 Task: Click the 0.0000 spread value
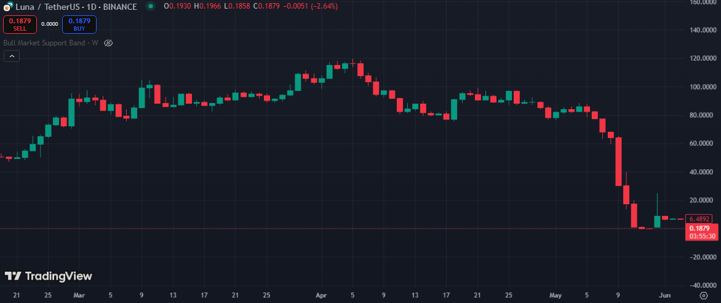tap(49, 25)
